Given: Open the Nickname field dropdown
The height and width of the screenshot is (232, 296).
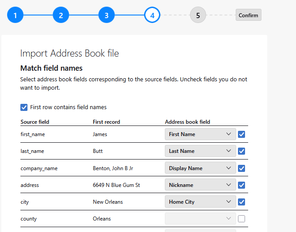Looking at the screenshot, I should (200, 185).
